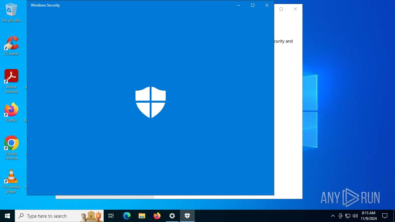Maximize the Windows Security window
This screenshot has height=222, width=395.
[253, 5]
